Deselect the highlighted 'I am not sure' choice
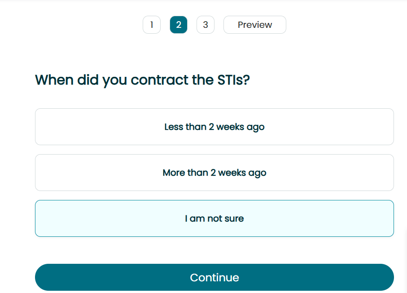The image size is (407, 293). coord(214,218)
